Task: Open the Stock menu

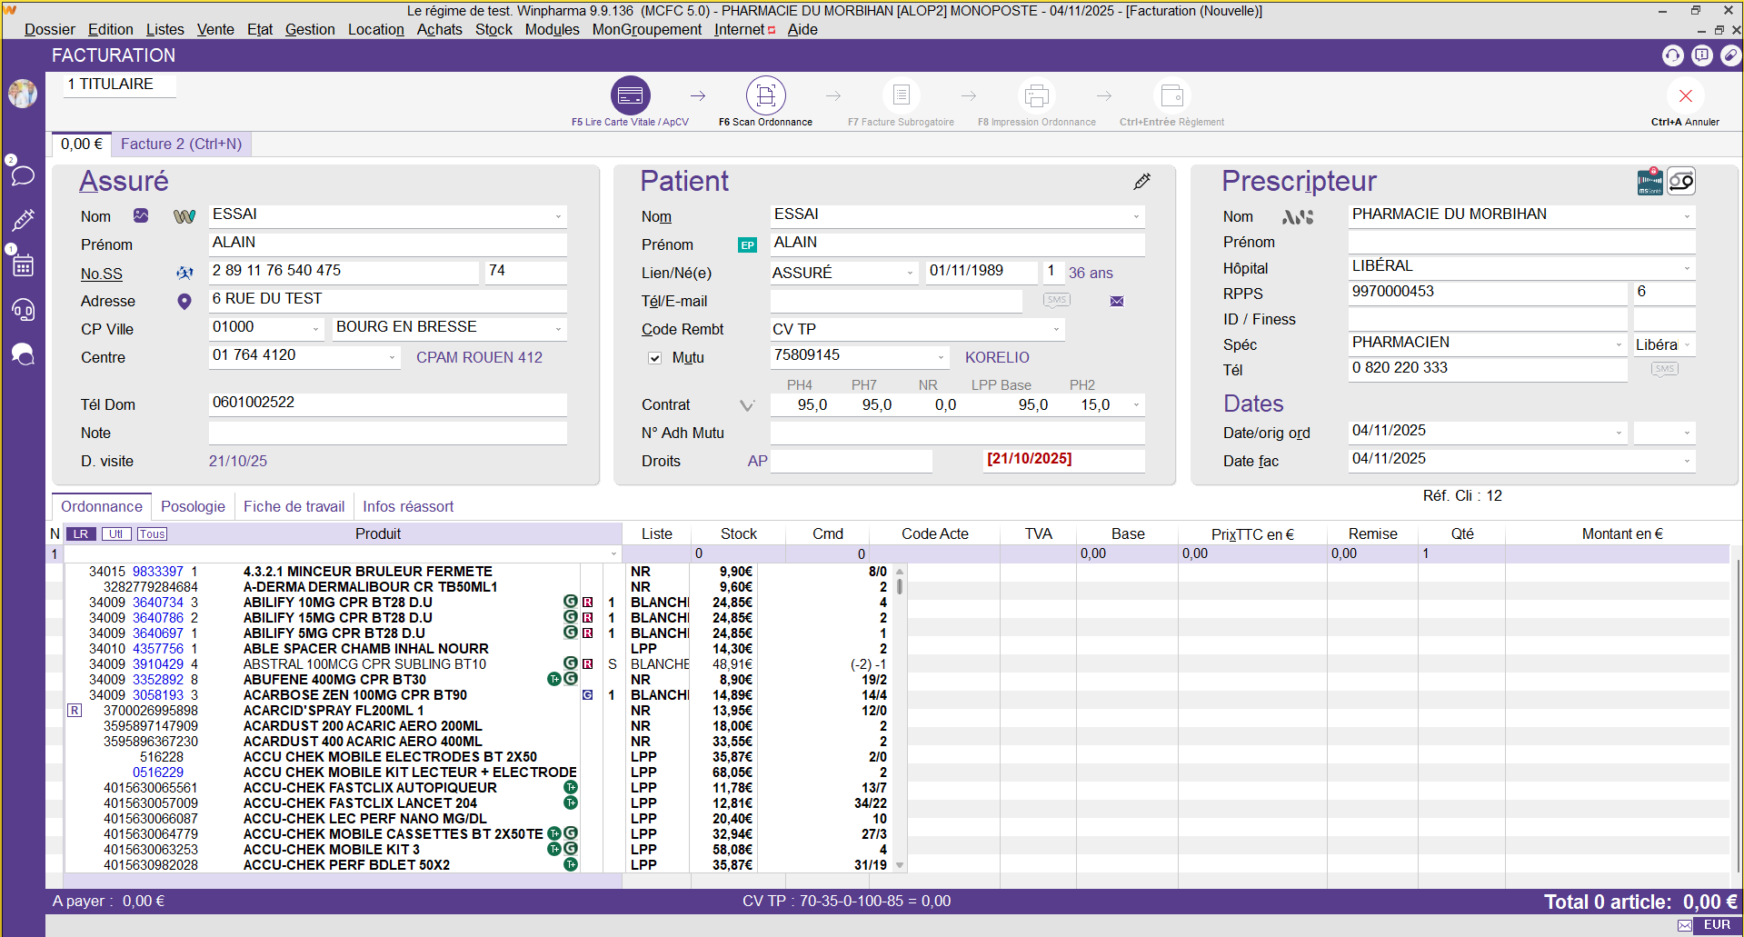Action: tap(493, 29)
